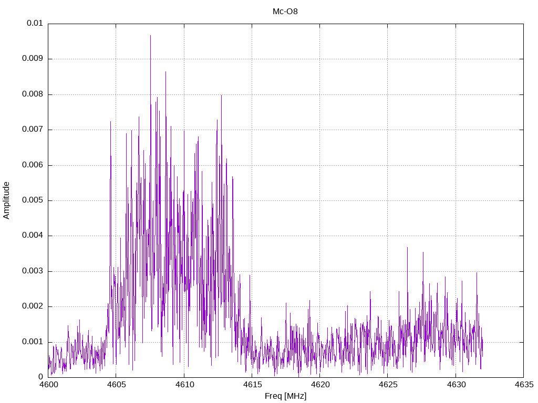Click the y-axis tick label 0 at origin
The width and height of the screenshot is (538, 403).
click(40, 377)
